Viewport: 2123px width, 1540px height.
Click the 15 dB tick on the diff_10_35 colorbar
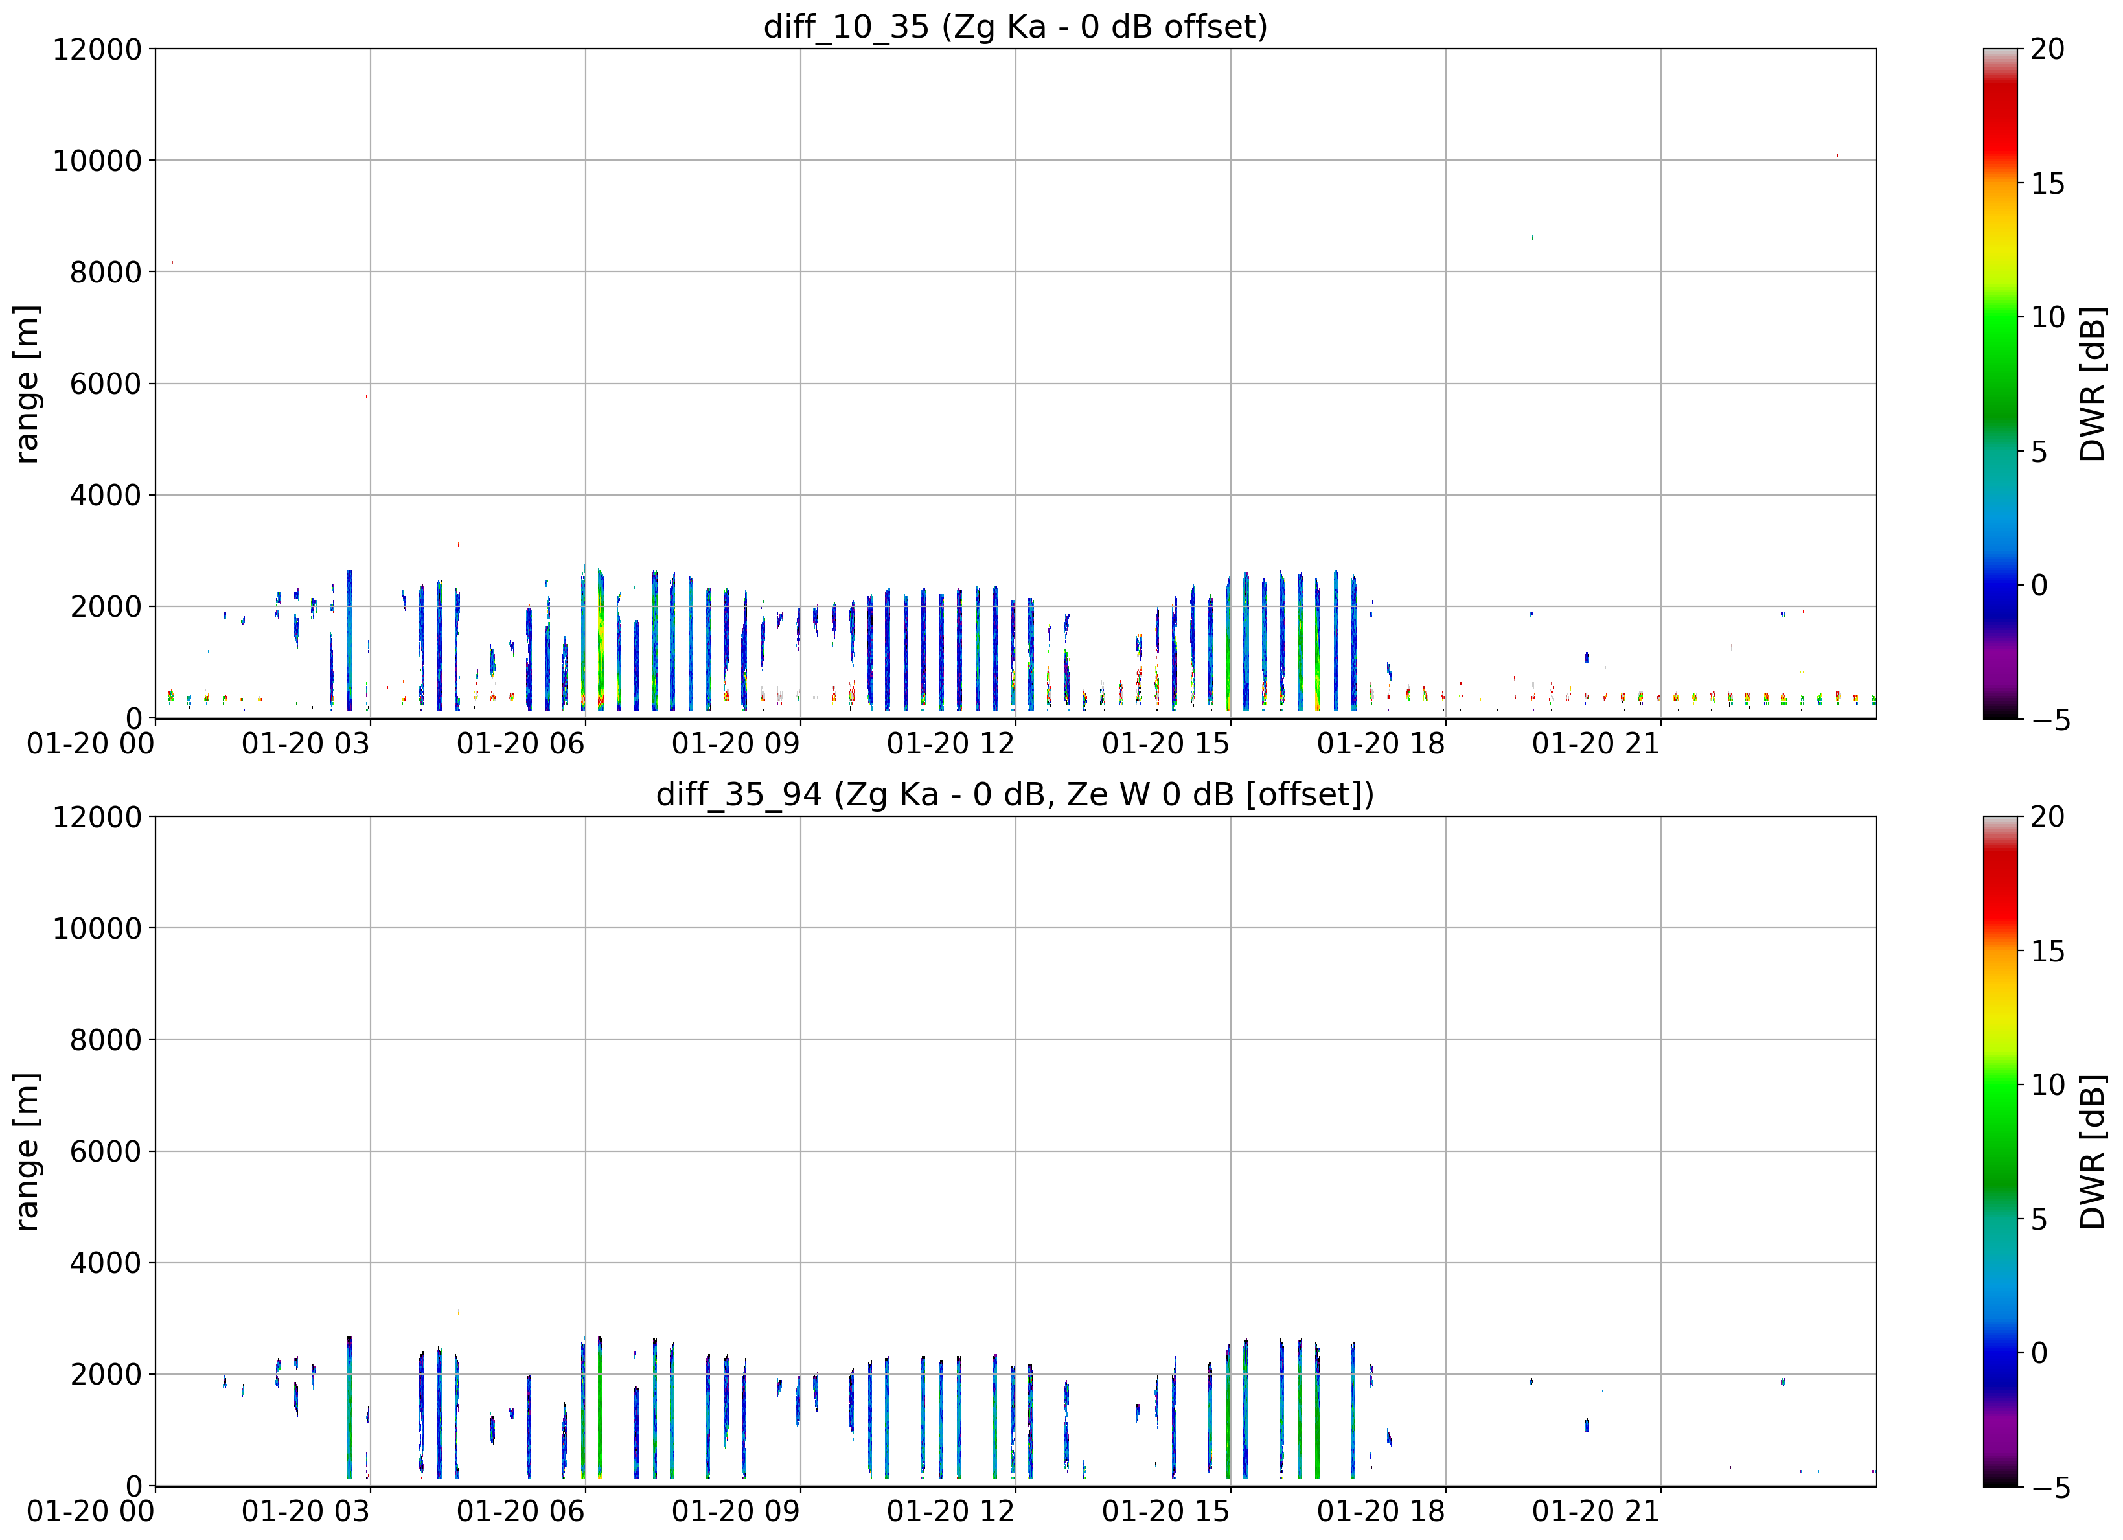[2047, 183]
